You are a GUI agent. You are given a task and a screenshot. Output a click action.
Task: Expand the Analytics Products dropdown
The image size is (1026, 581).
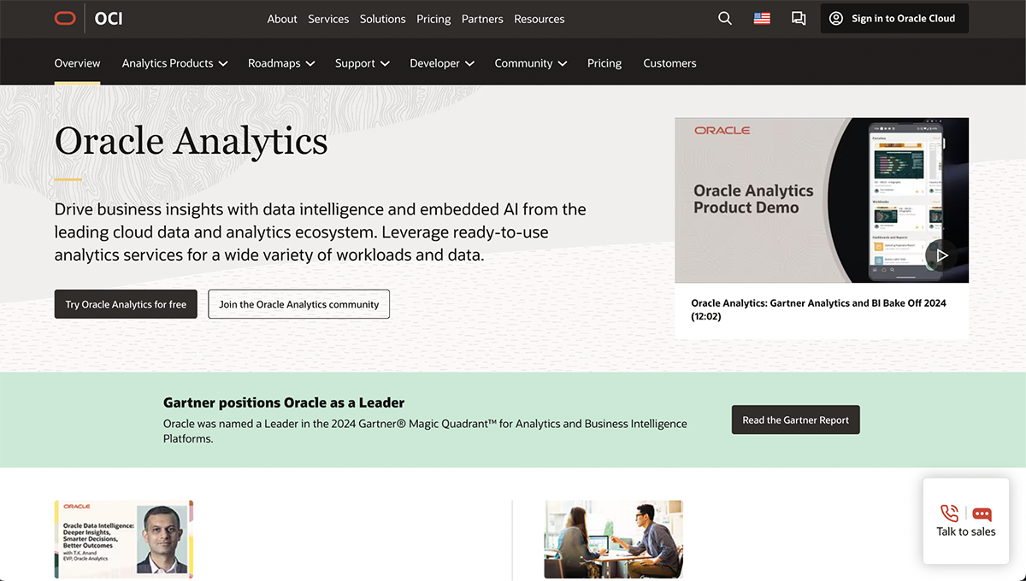[174, 63]
